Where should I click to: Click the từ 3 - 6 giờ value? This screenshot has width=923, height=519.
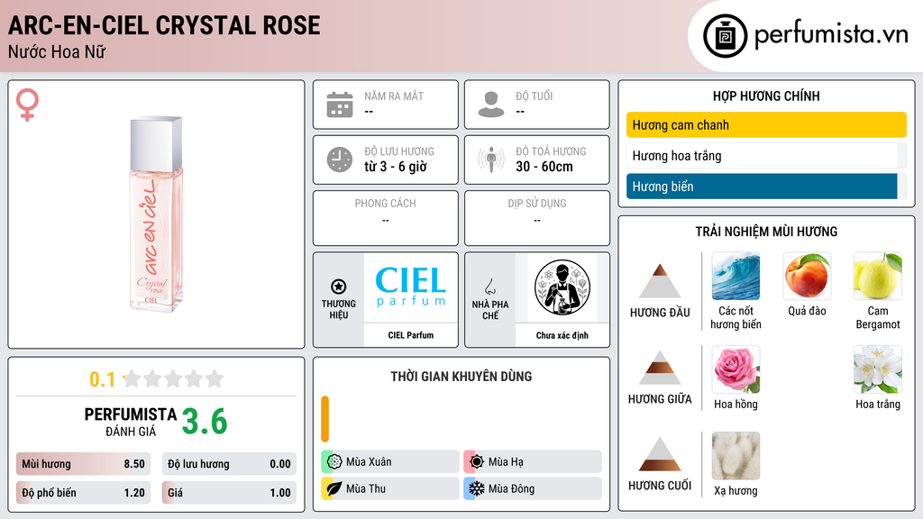point(396,167)
